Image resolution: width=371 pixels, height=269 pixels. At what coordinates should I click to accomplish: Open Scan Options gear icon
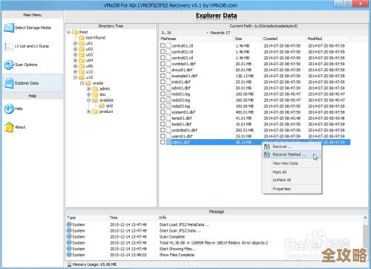point(9,65)
